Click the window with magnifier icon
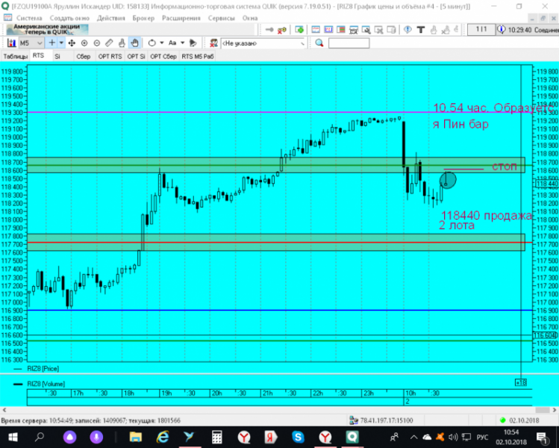Image resolution: width=559 pixels, height=448 pixels. pos(366,30)
